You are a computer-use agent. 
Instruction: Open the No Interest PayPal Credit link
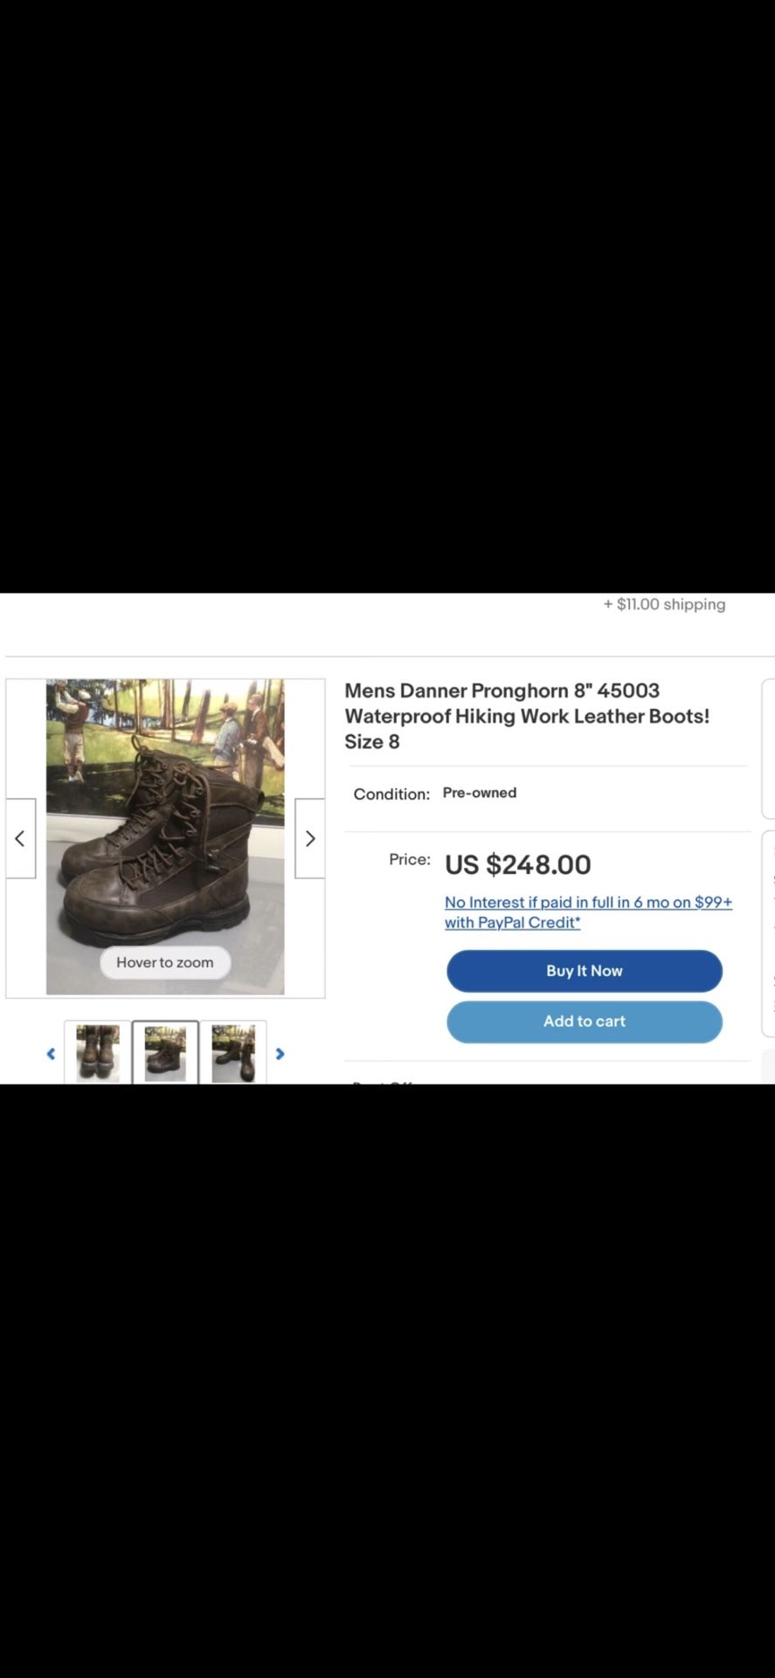588,912
